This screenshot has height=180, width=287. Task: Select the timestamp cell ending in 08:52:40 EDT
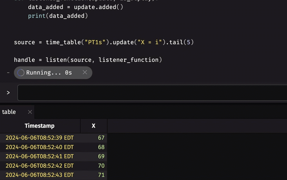point(40,147)
